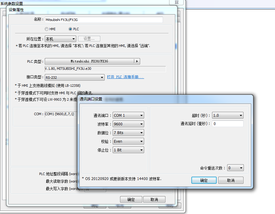275x214 pixels.
Task: Click the Mitsubishi FX3U/FX3G PLC type button
Action: tap(90, 61)
